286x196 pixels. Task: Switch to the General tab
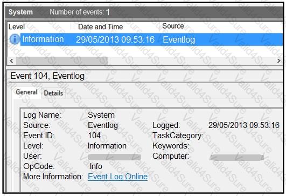(x=26, y=92)
